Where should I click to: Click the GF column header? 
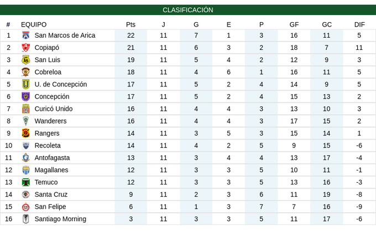(294, 24)
